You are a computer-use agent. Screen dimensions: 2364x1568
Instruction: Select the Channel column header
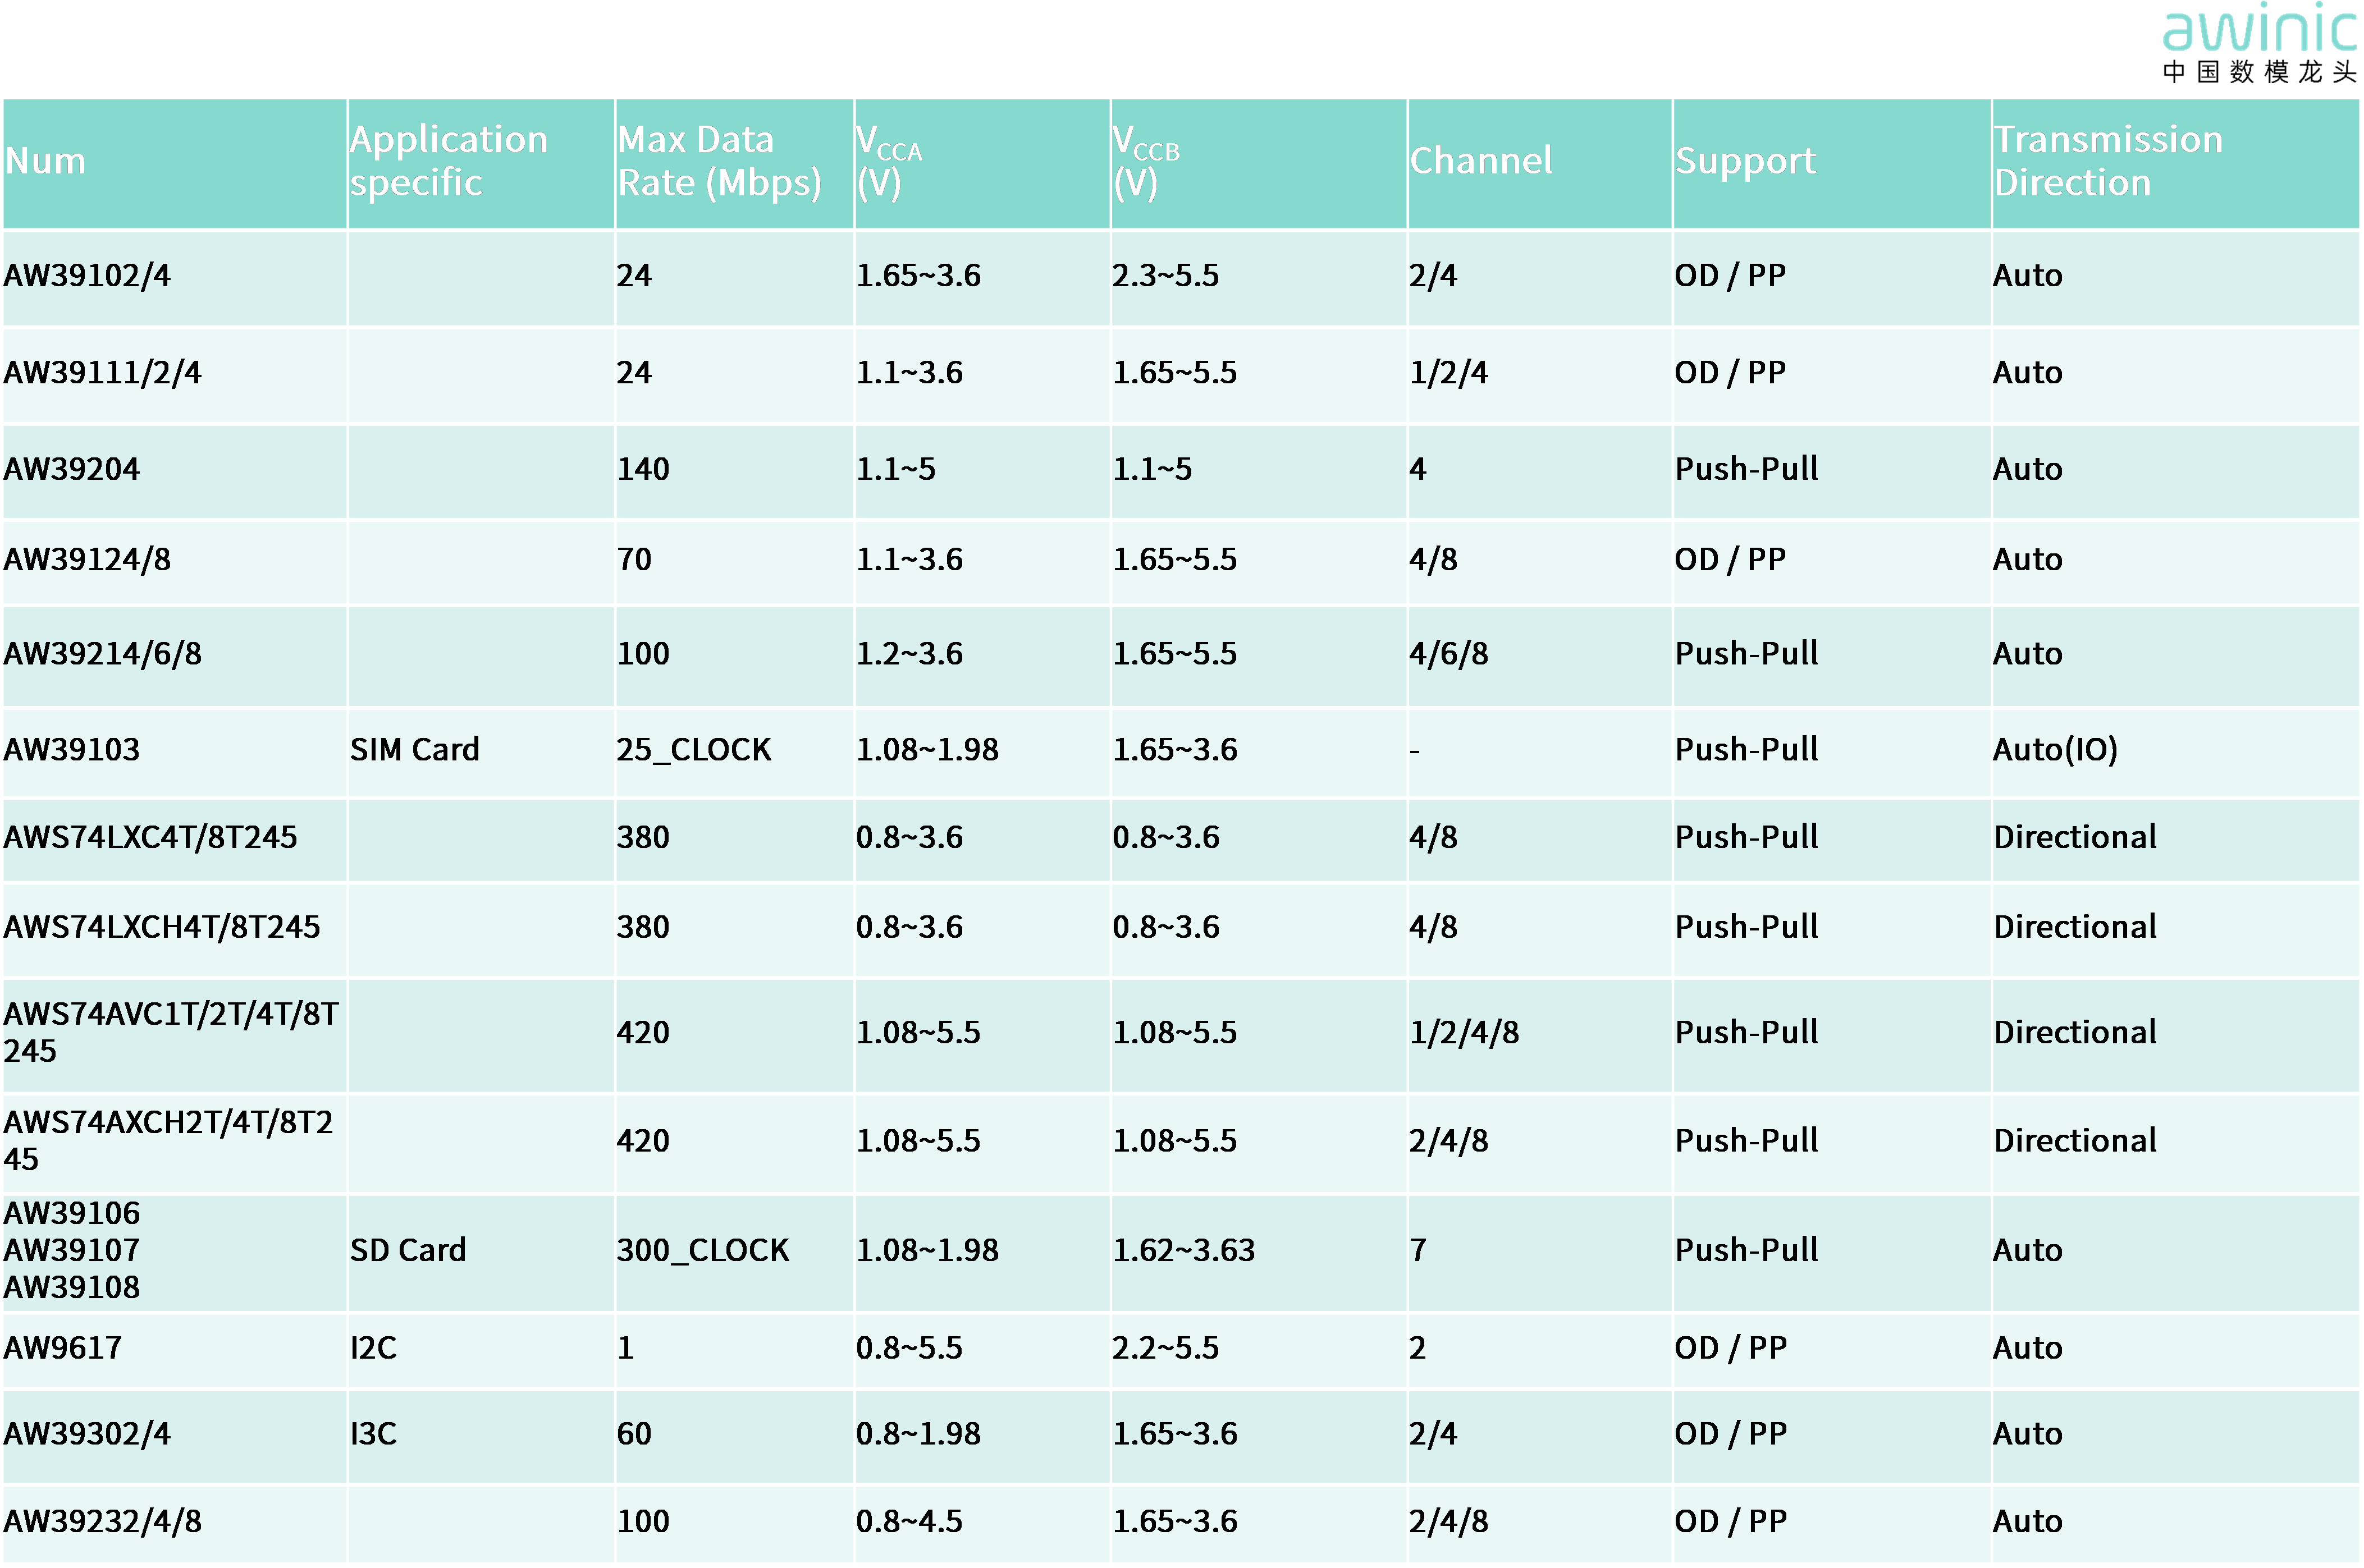pyautogui.click(x=1480, y=161)
